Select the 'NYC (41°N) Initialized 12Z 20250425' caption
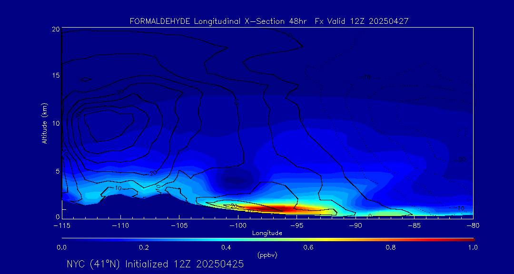514x274 pixels. pyautogui.click(x=155, y=264)
